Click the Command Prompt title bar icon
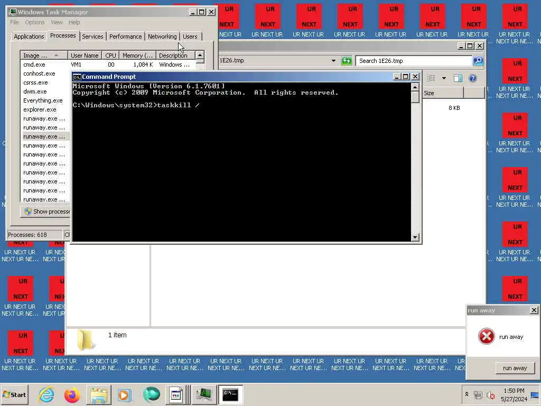 [x=77, y=77]
